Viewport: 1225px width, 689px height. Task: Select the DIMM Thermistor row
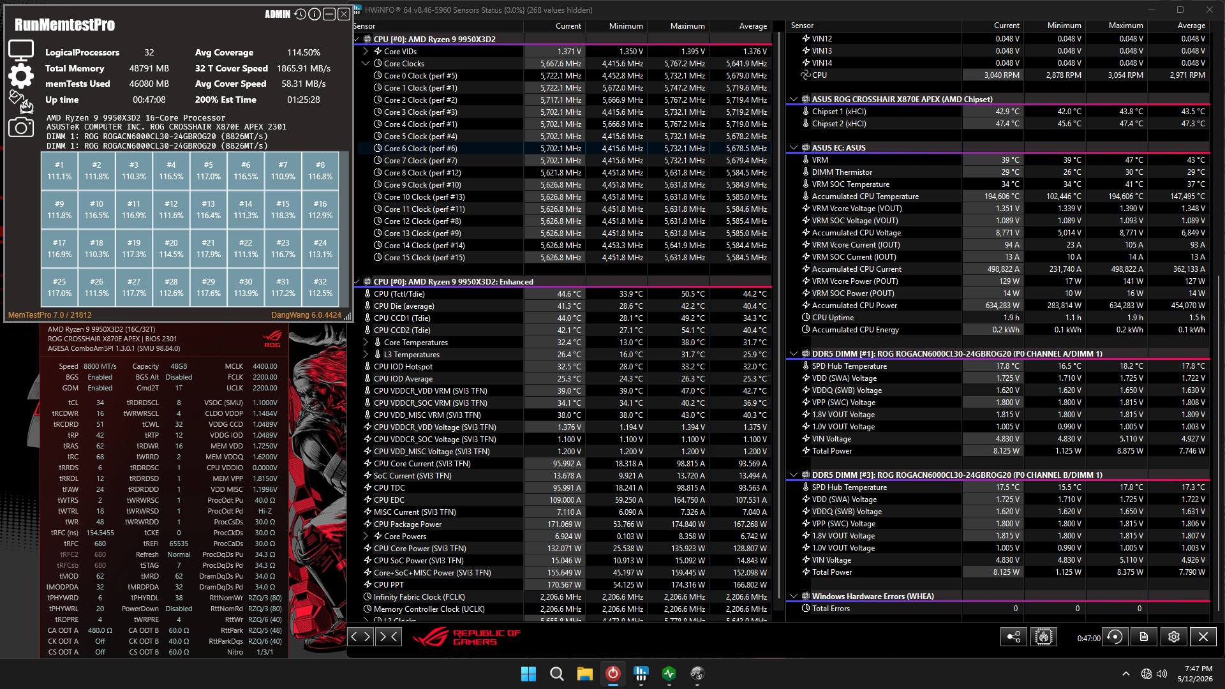tap(999, 172)
